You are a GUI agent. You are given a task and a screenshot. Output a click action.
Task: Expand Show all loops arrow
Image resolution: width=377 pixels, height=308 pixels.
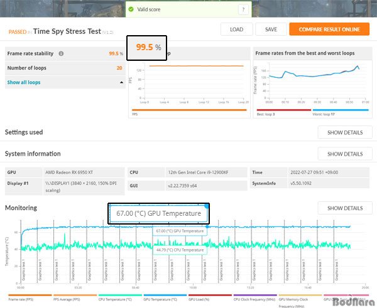pyautogui.click(x=120, y=82)
